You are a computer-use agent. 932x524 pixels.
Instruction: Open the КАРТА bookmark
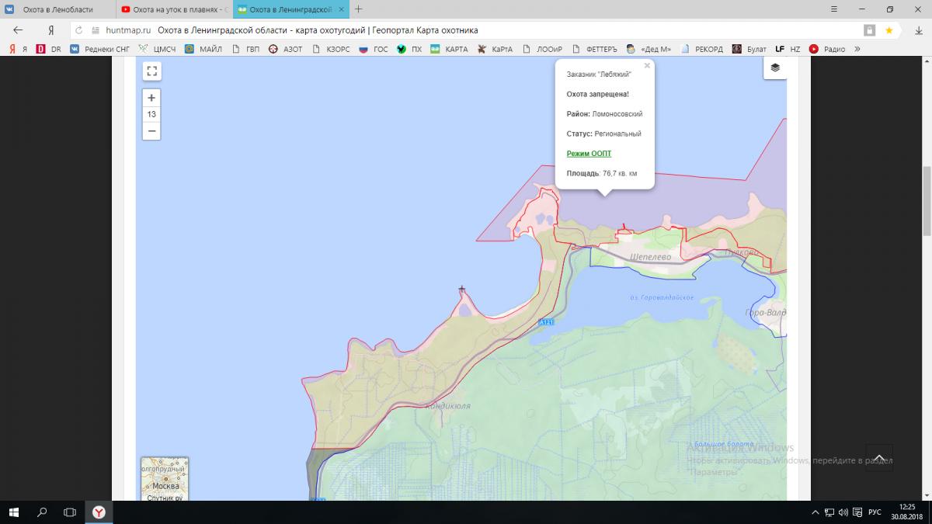coord(450,49)
